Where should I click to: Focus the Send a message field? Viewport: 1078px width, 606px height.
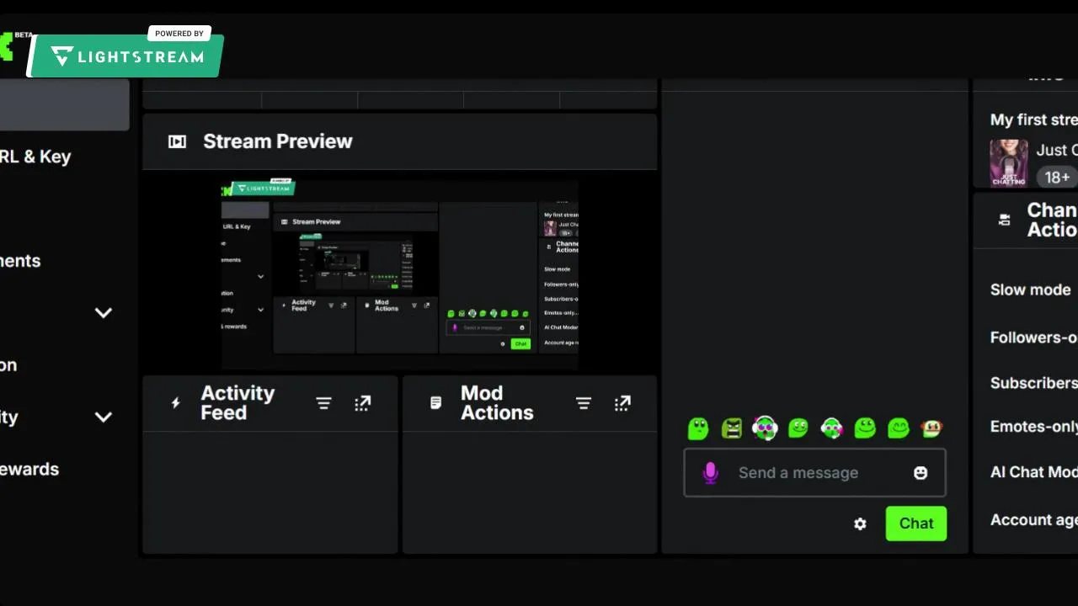pos(814,473)
